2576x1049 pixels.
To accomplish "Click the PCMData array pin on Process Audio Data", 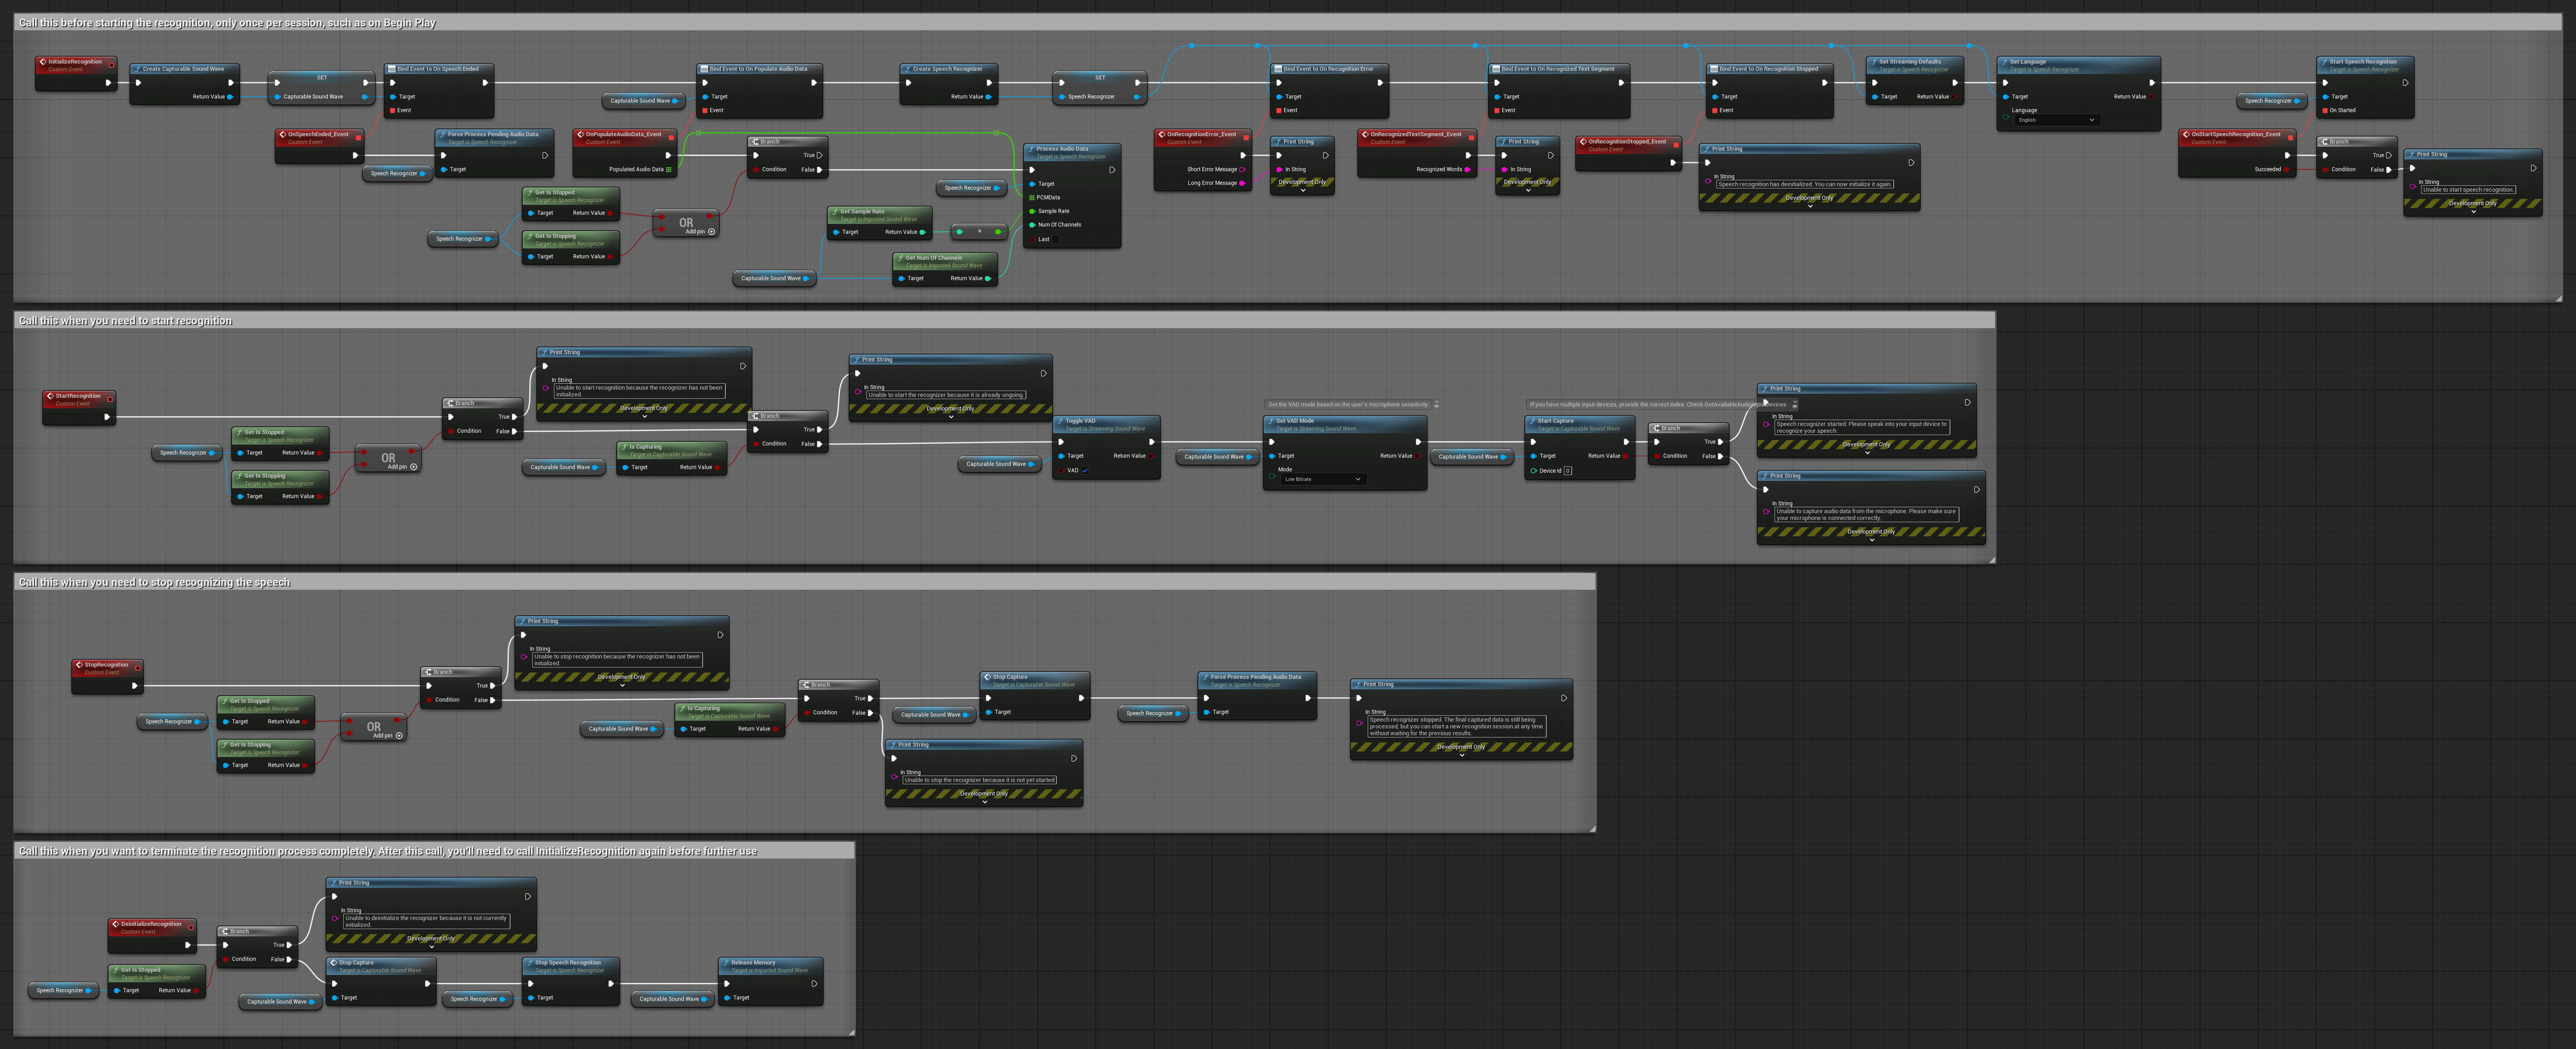I will (x=1032, y=198).
